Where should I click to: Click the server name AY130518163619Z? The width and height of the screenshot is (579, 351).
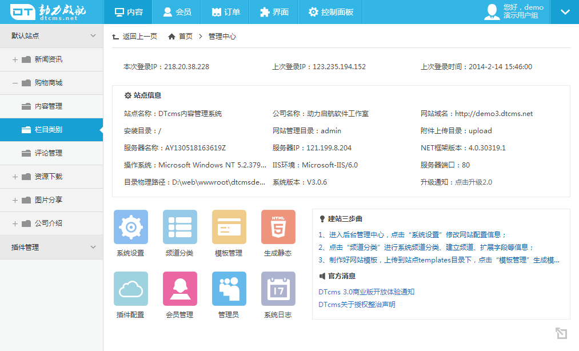[x=195, y=148]
